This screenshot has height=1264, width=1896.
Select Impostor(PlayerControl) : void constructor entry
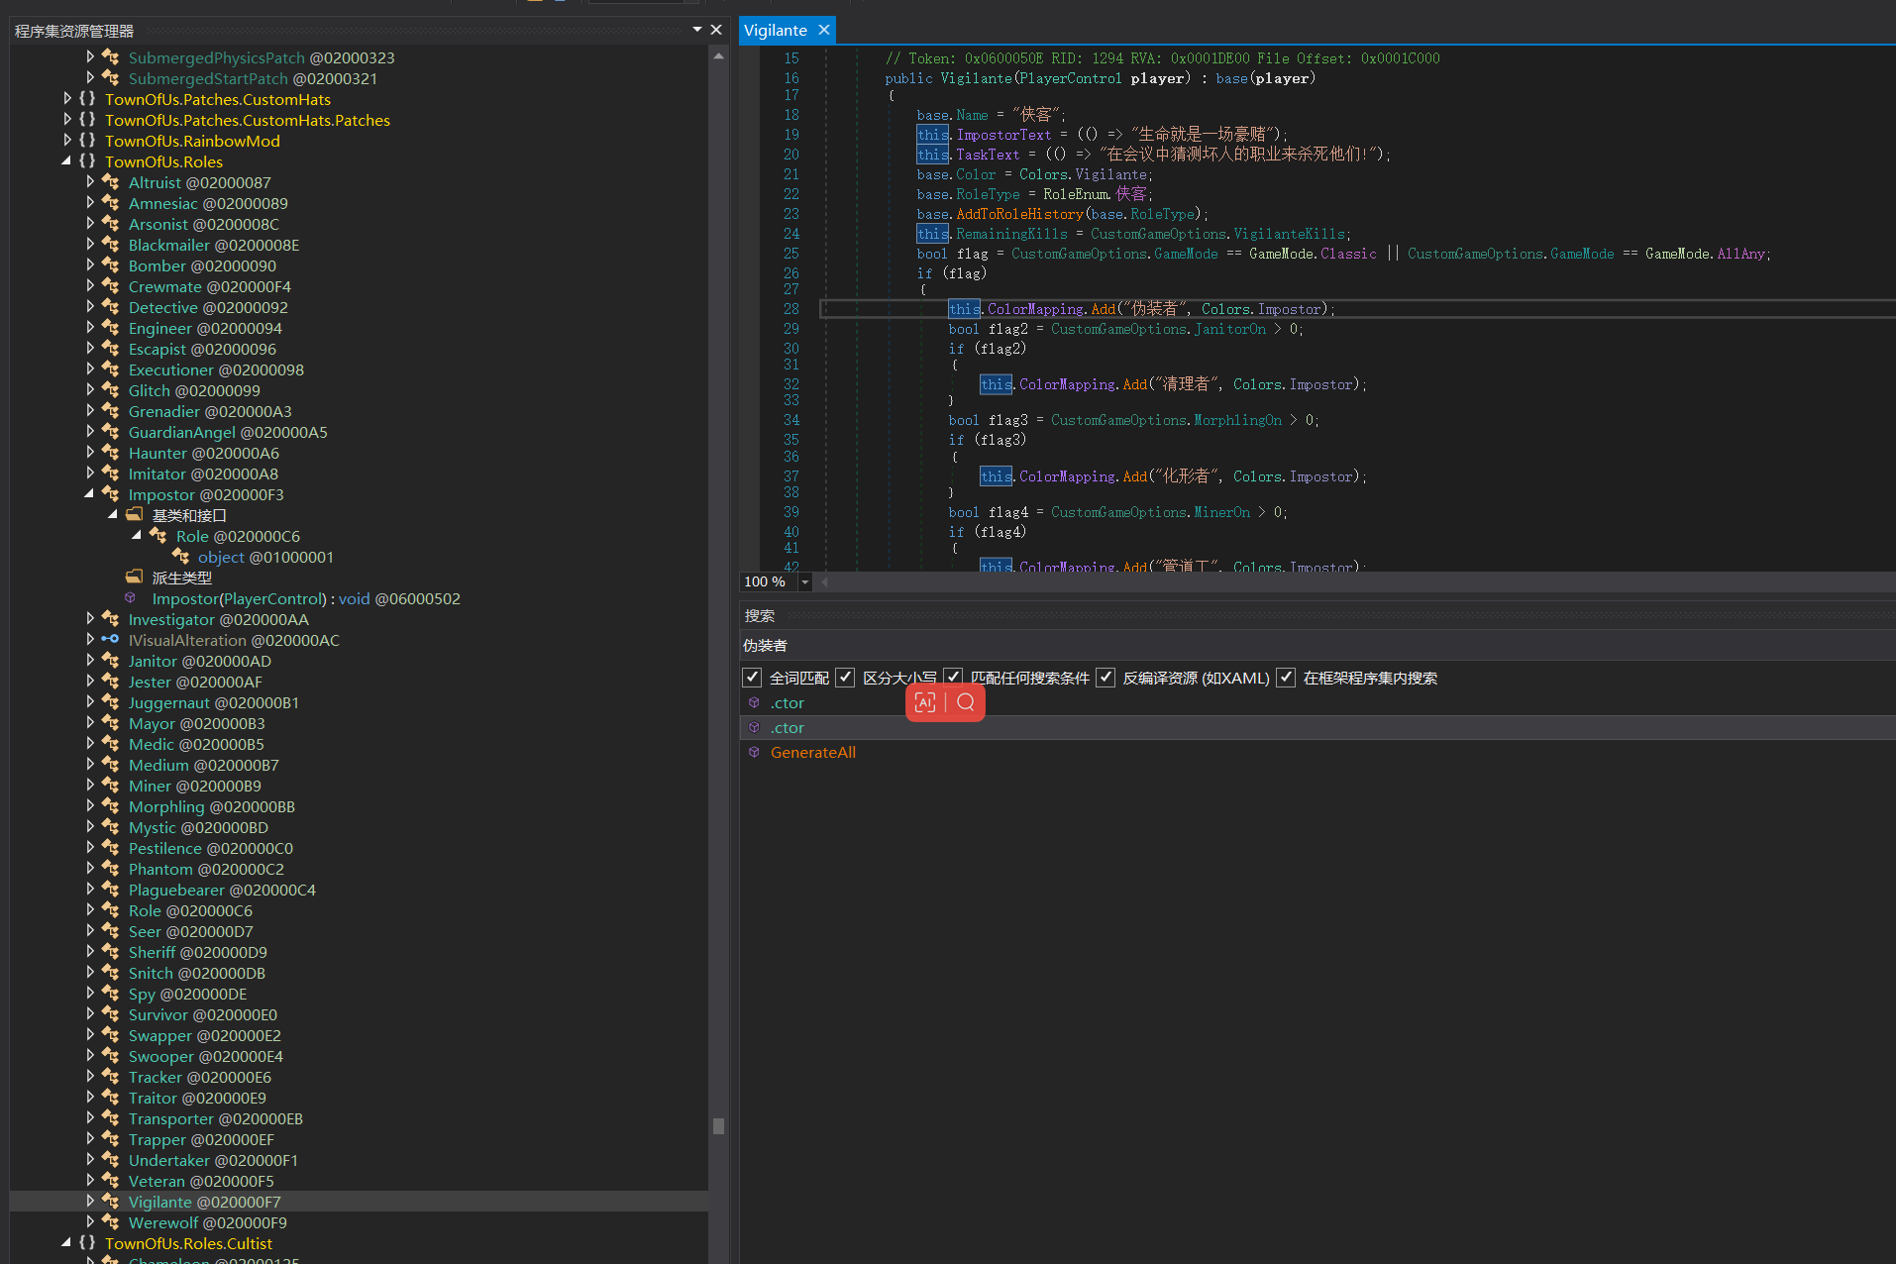click(x=305, y=598)
